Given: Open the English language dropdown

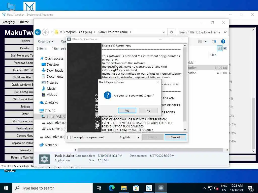Looking at the screenshot, I should click(130, 137).
